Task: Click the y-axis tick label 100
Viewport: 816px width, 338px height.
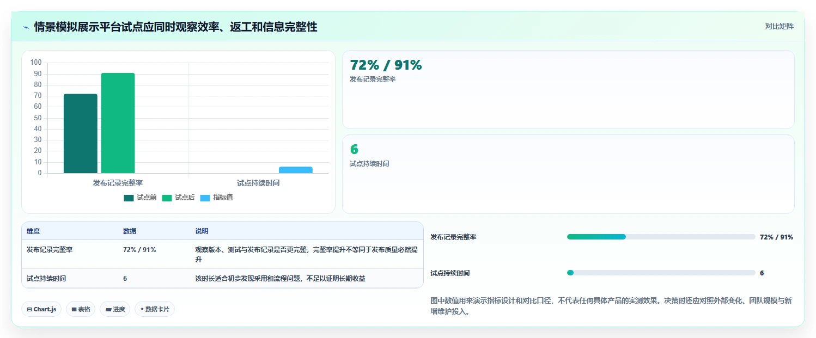Action: (x=36, y=63)
